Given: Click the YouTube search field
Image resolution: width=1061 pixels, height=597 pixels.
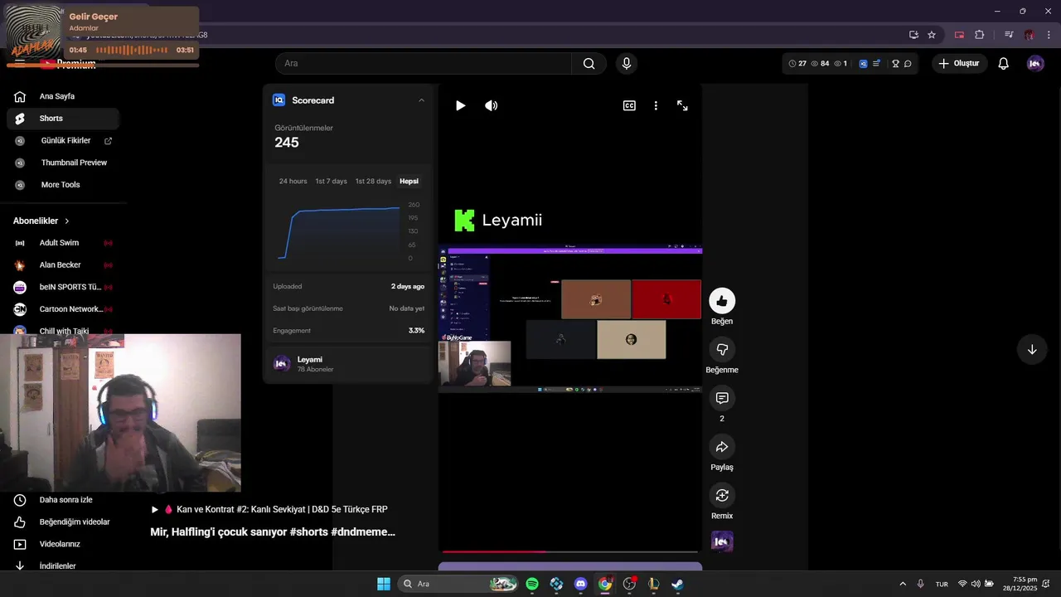Looking at the screenshot, I should coord(424,63).
